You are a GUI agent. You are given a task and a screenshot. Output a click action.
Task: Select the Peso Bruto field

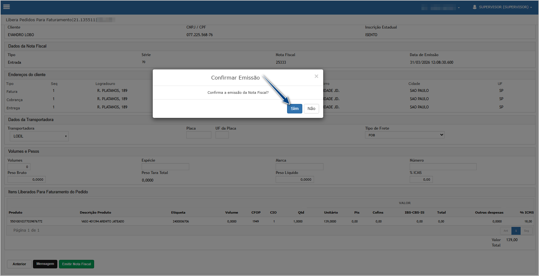click(x=27, y=180)
